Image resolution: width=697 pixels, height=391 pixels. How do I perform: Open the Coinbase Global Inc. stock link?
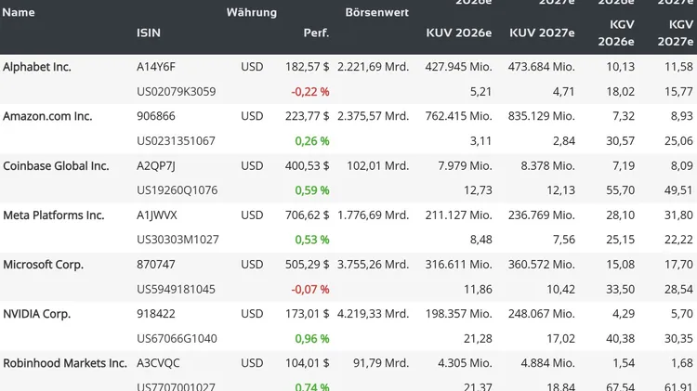pyautogui.click(x=56, y=165)
